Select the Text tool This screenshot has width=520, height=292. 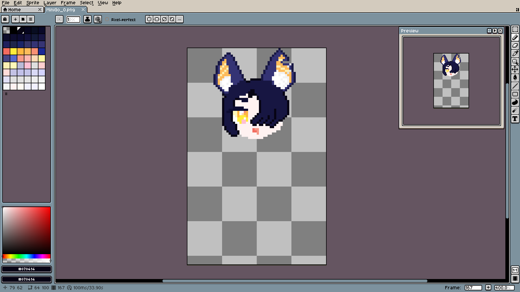(x=515, y=119)
